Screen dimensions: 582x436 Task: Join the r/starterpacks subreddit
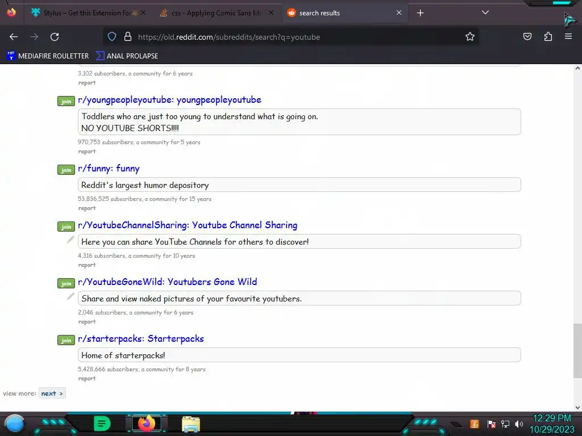[x=66, y=340]
